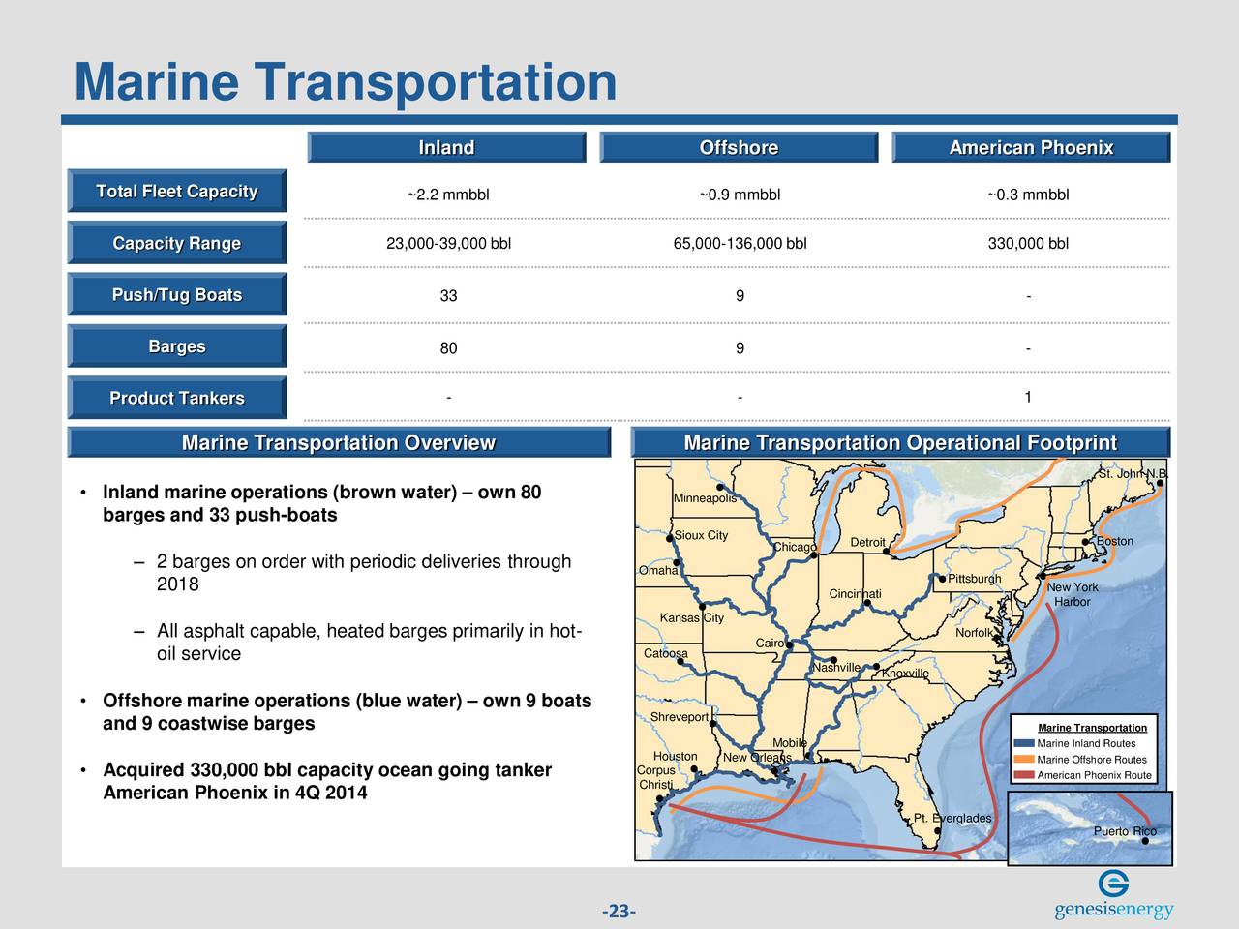The width and height of the screenshot is (1239, 929).
Task: Click the Norfolk map label
Action: click(x=974, y=634)
